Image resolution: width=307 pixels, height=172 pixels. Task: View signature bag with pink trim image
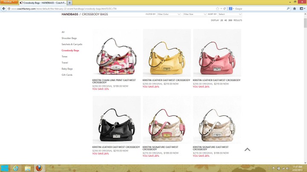tap(167, 120)
